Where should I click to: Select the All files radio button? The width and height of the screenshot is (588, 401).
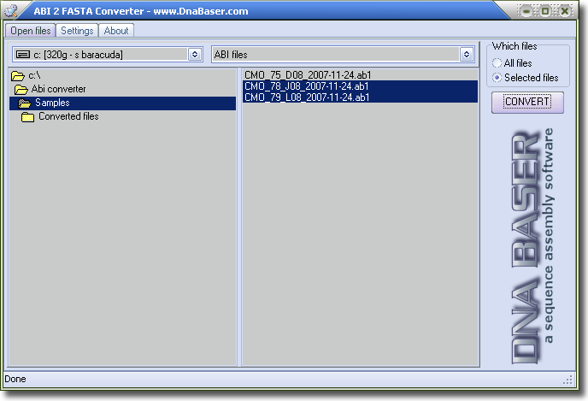pos(497,62)
